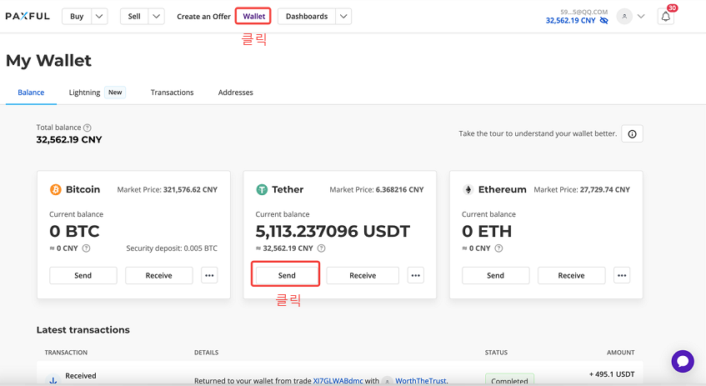Expand the Sell dropdown arrow
Screen dimensions: 706x386
tap(156, 16)
